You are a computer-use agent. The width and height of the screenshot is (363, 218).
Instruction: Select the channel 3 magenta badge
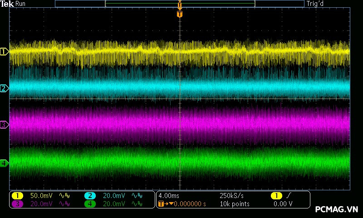click(17, 204)
